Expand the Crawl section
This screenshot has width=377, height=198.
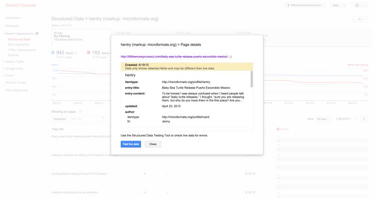pyautogui.click(x=9, y=75)
